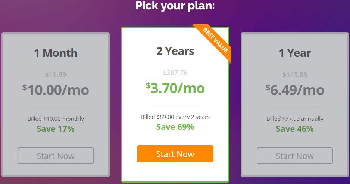Click the strikethrough $11.99 price

(56, 74)
